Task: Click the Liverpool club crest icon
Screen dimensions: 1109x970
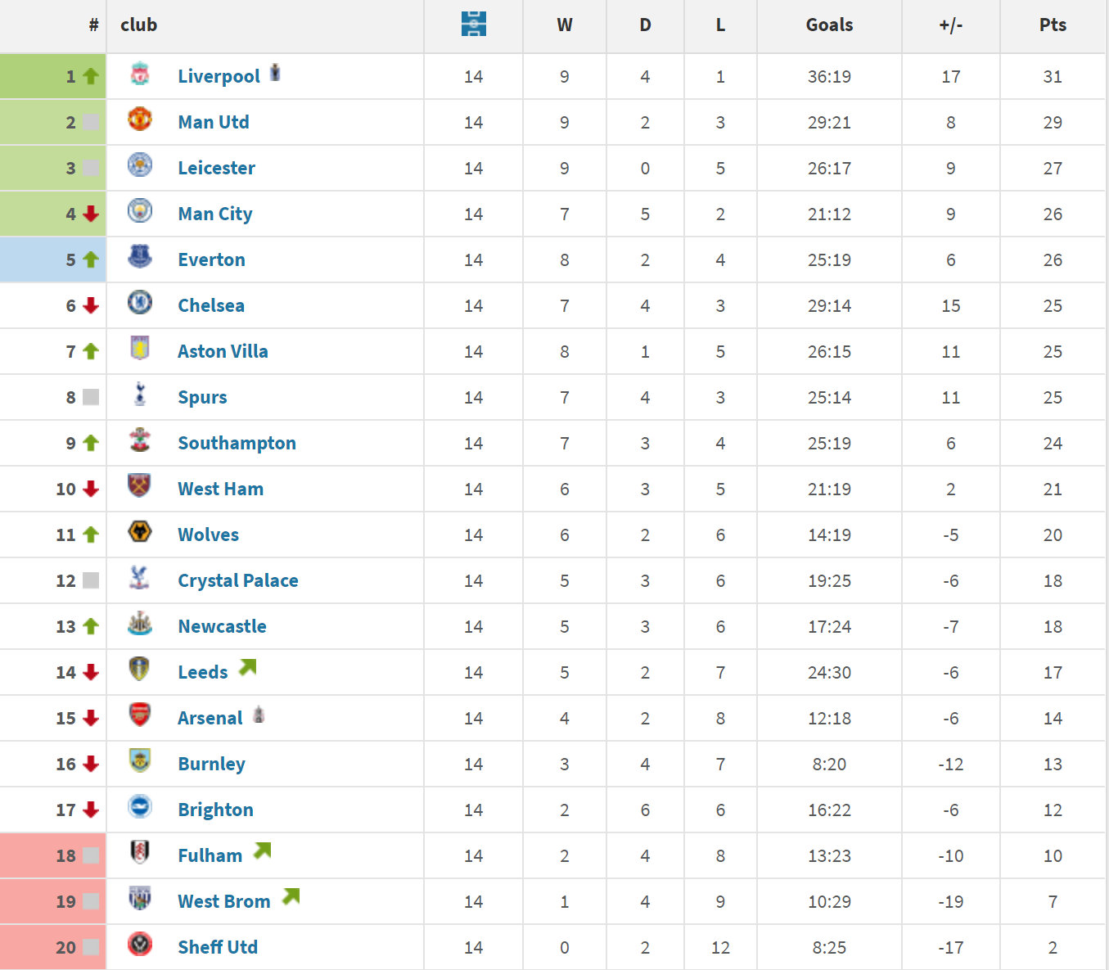Action: click(x=140, y=74)
